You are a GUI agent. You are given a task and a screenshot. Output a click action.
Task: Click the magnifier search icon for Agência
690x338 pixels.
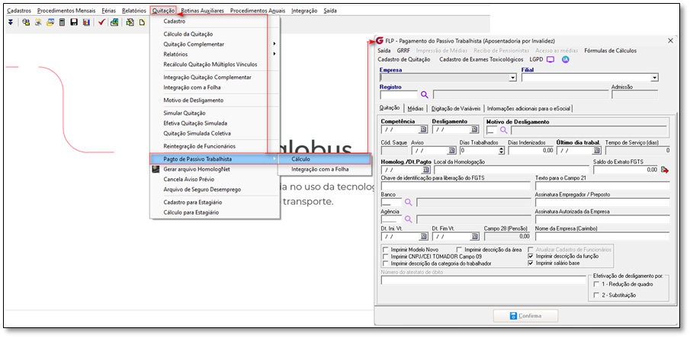click(409, 219)
